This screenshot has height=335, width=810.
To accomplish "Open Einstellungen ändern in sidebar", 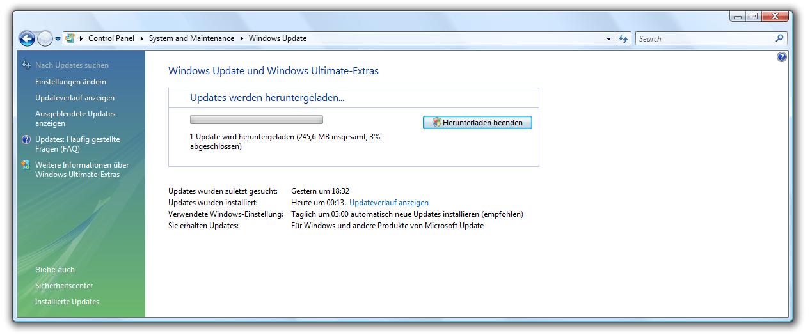I will click(x=70, y=82).
